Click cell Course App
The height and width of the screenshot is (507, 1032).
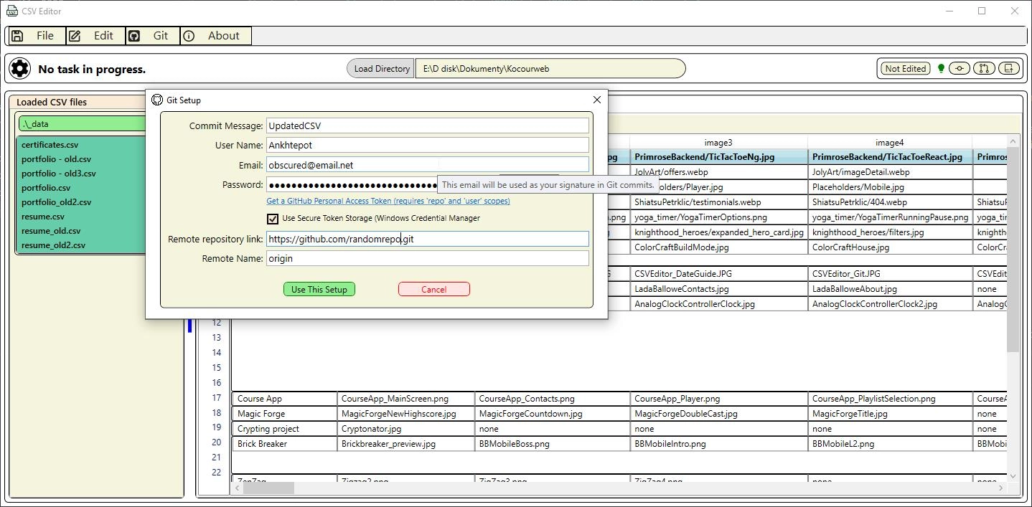(x=285, y=399)
